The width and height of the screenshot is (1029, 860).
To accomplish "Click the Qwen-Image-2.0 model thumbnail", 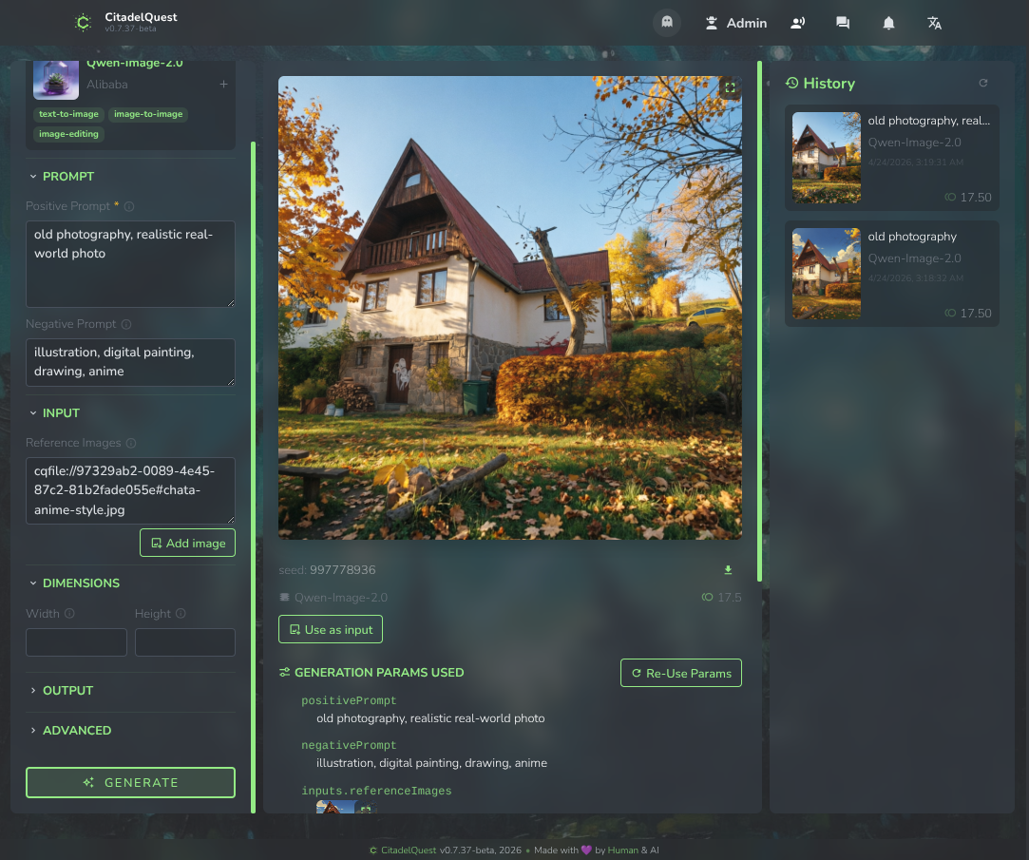I will 56,80.
